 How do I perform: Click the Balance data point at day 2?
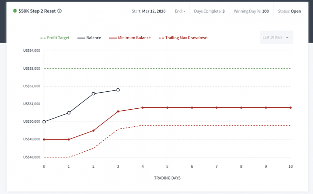point(93,94)
